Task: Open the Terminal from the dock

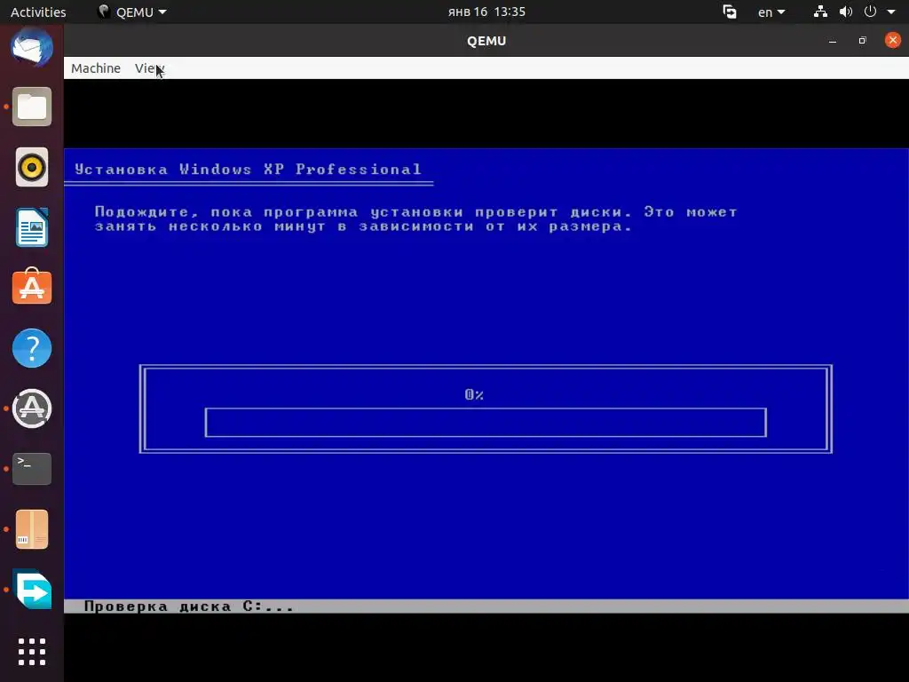Action: tap(32, 469)
